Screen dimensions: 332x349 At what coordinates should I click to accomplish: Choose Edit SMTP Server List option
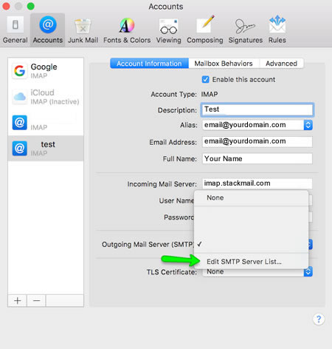coord(251,262)
